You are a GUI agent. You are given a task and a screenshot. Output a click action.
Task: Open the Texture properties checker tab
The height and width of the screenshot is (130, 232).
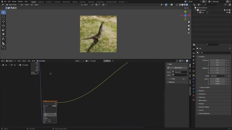click(194, 100)
